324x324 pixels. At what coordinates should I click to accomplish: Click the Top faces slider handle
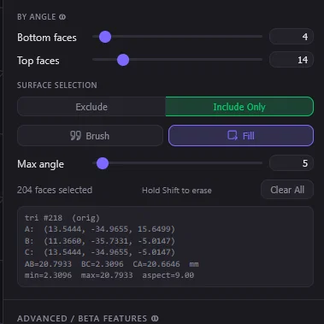point(123,60)
